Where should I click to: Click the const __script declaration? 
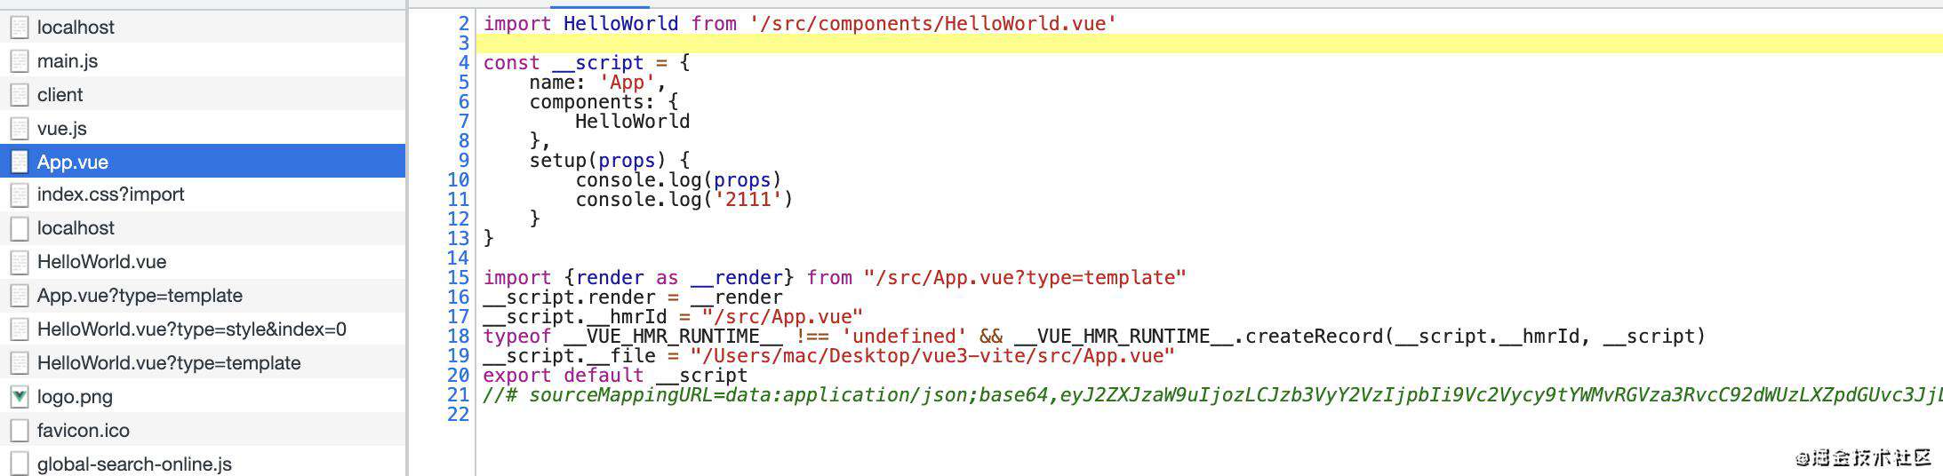[x=587, y=63]
